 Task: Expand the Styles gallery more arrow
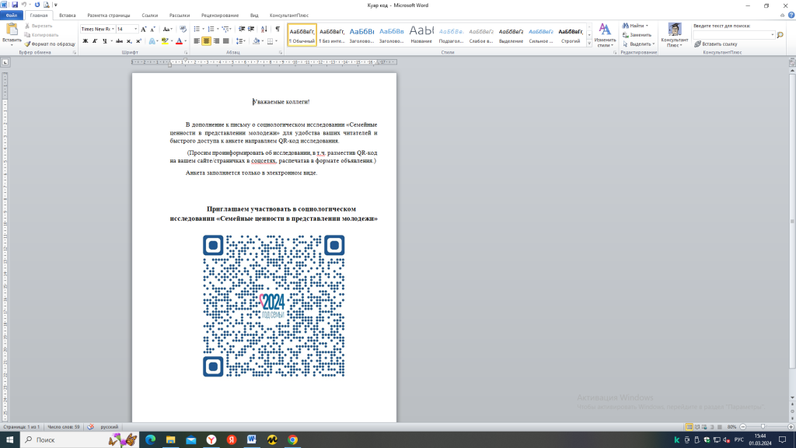[x=588, y=44]
